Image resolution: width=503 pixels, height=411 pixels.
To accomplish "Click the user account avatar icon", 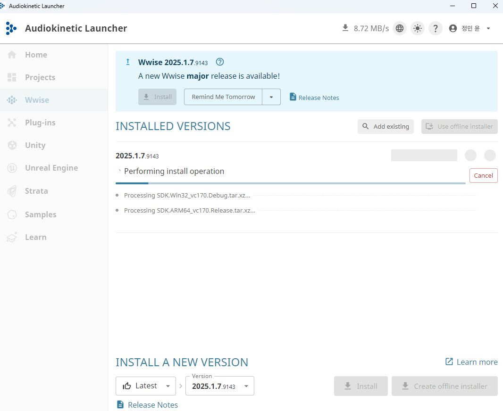I will [x=453, y=28].
